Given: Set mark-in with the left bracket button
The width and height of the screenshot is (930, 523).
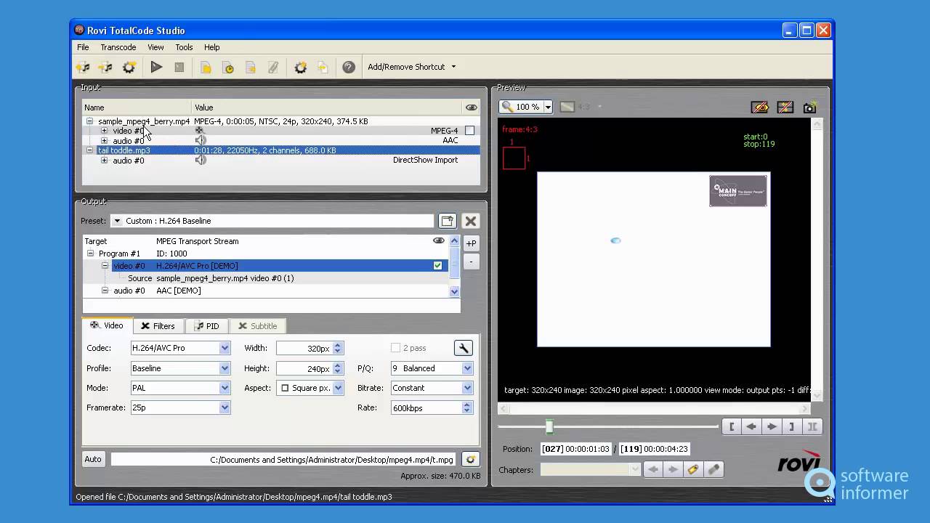Looking at the screenshot, I should click(732, 427).
